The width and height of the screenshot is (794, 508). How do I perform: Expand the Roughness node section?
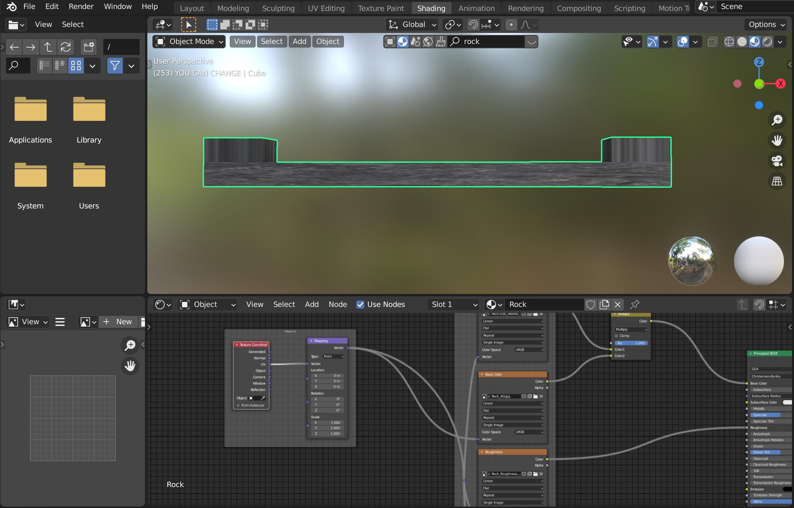pyautogui.click(x=481, y=452)
